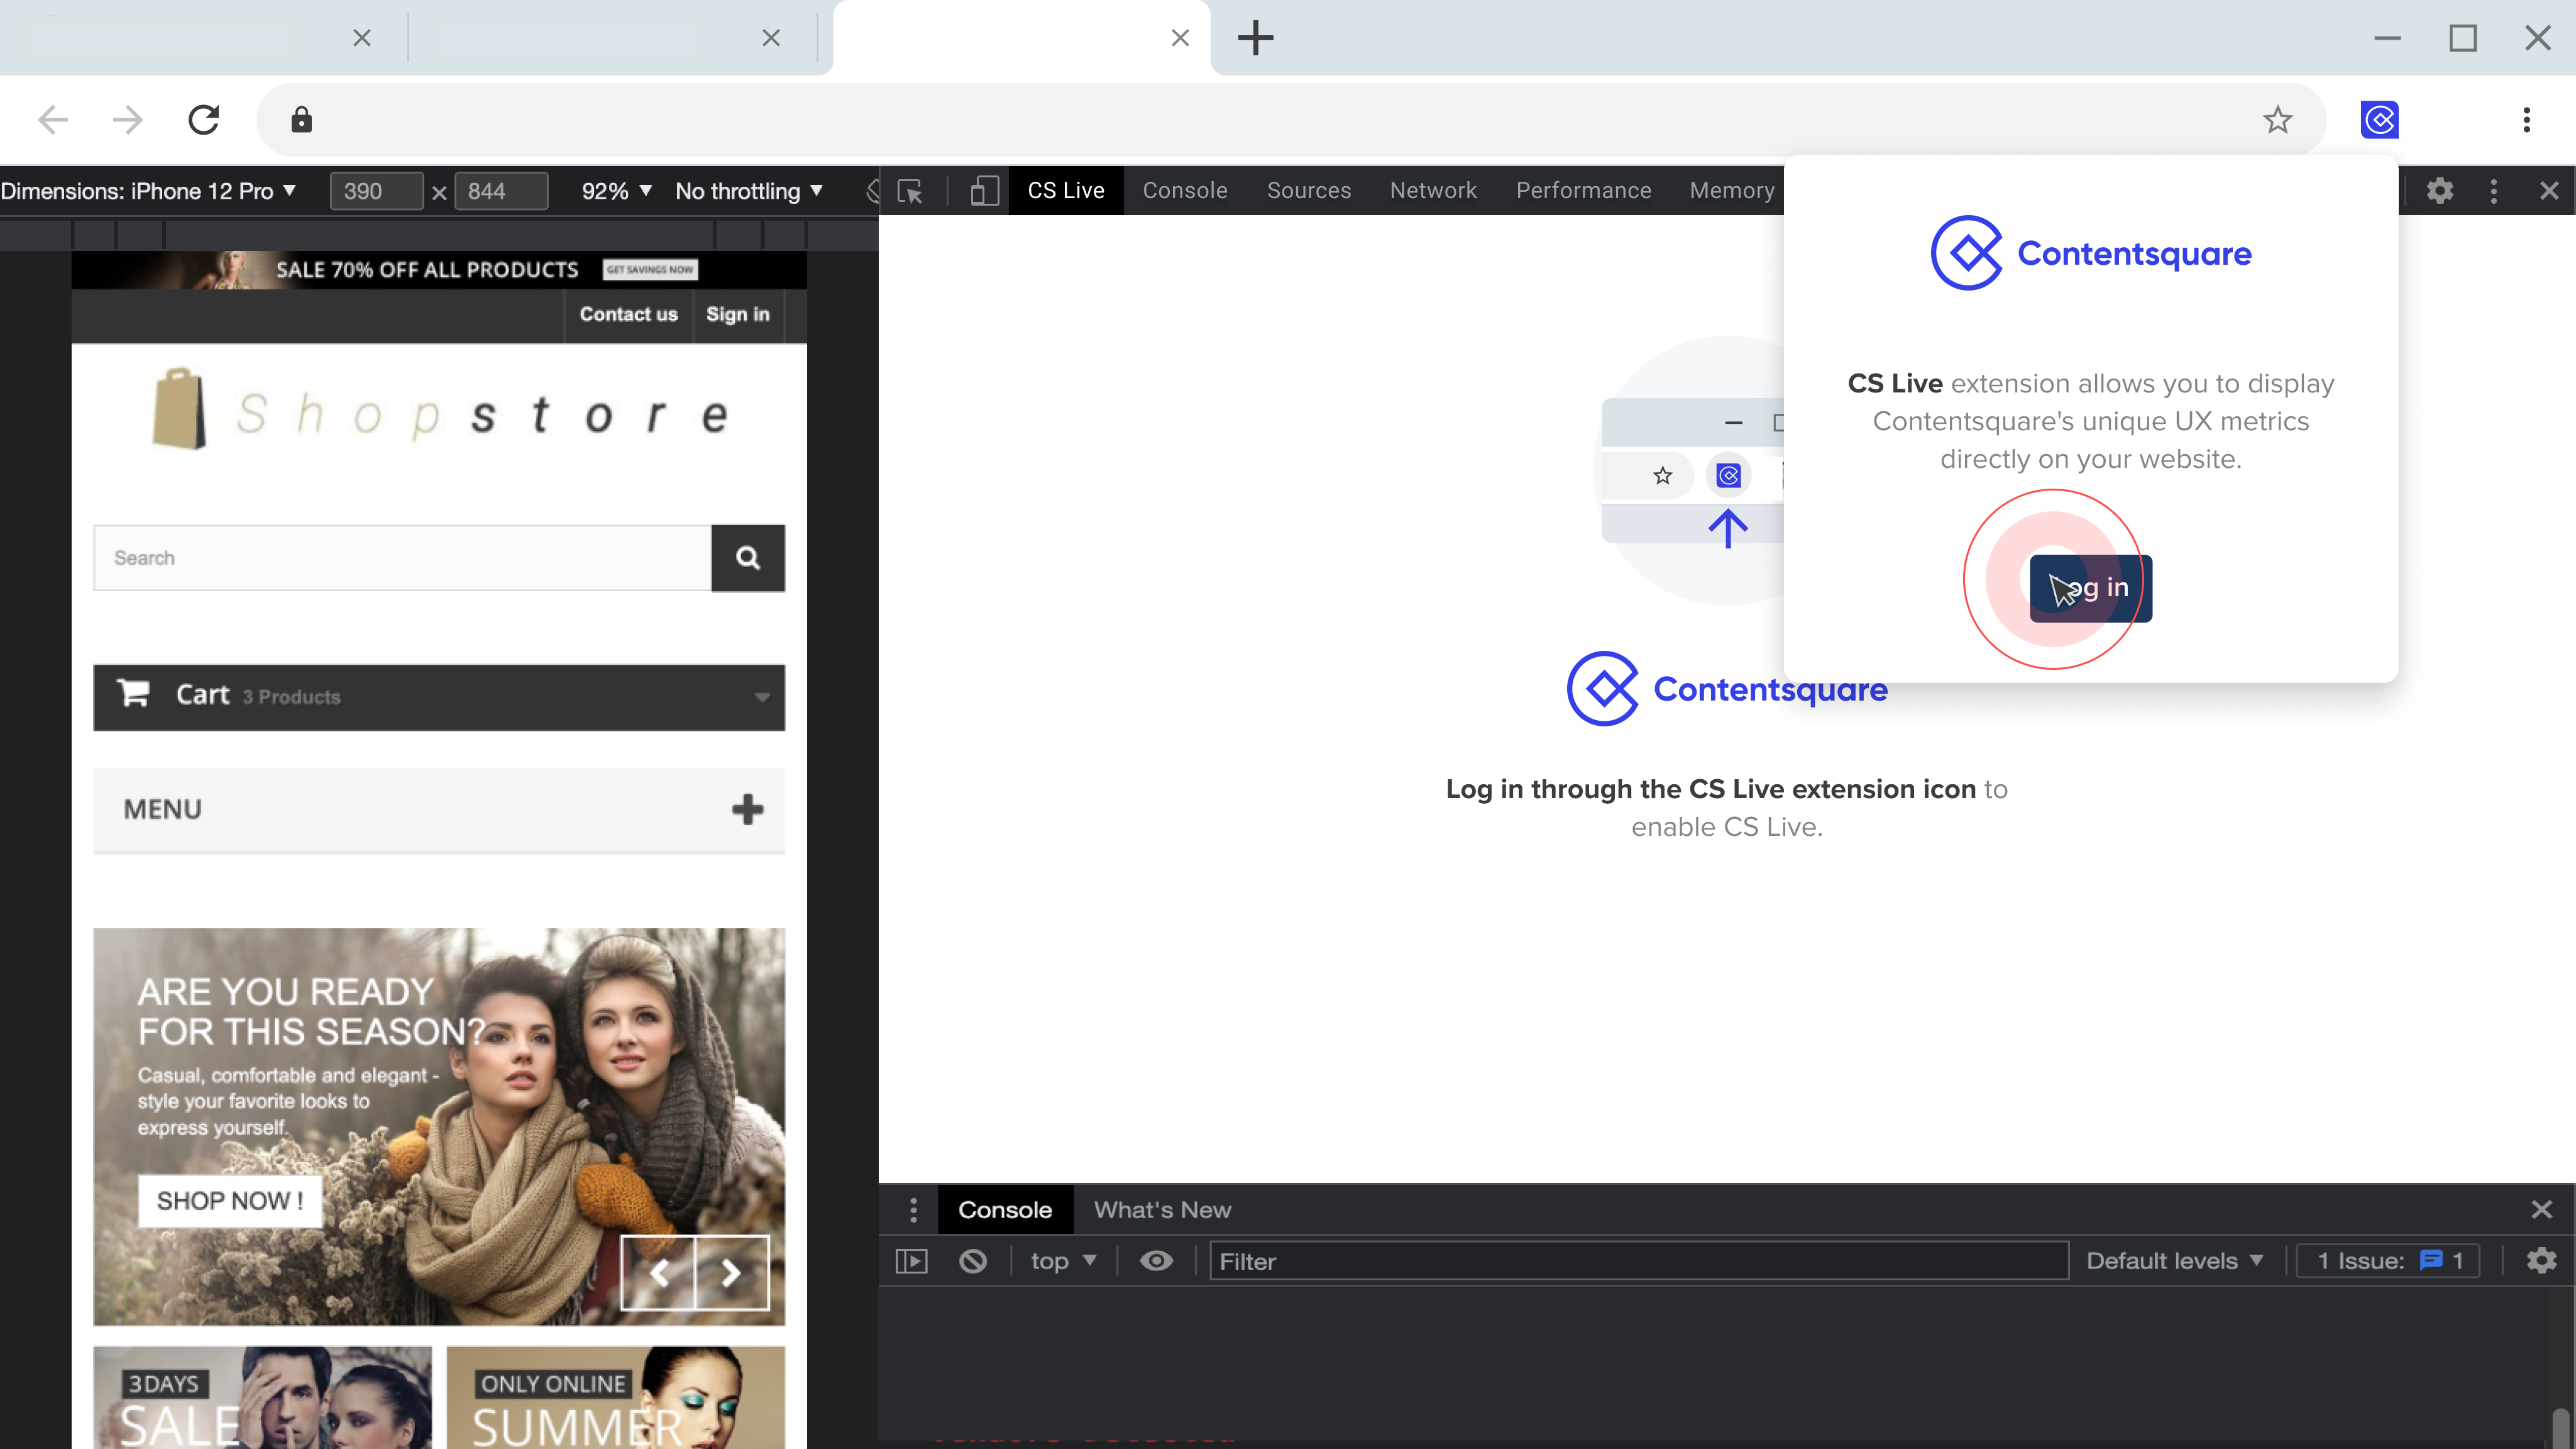Go to previous slide with left arrow
Image resolution: width=2576 pixels, height=1449 pixels.
click(658, 1273)
